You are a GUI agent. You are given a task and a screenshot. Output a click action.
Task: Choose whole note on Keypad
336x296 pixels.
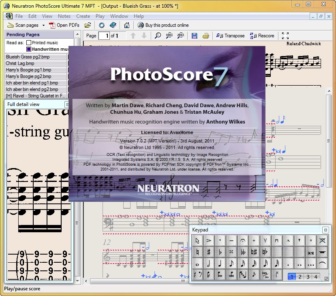coord(197,264)
